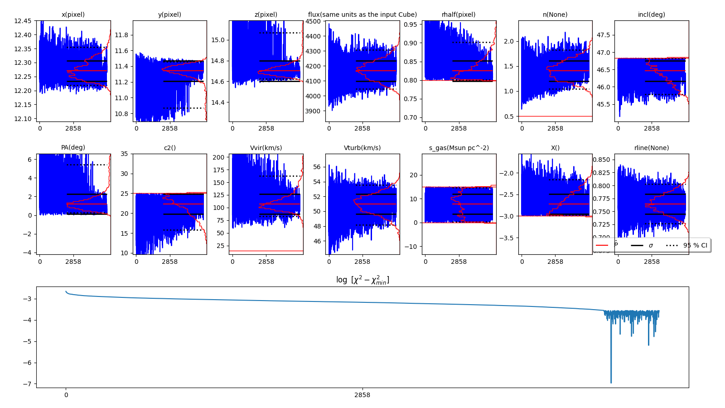
Task: Select the rline(None) subplot title
Action: pyautogui.click(x=651, y=148)
